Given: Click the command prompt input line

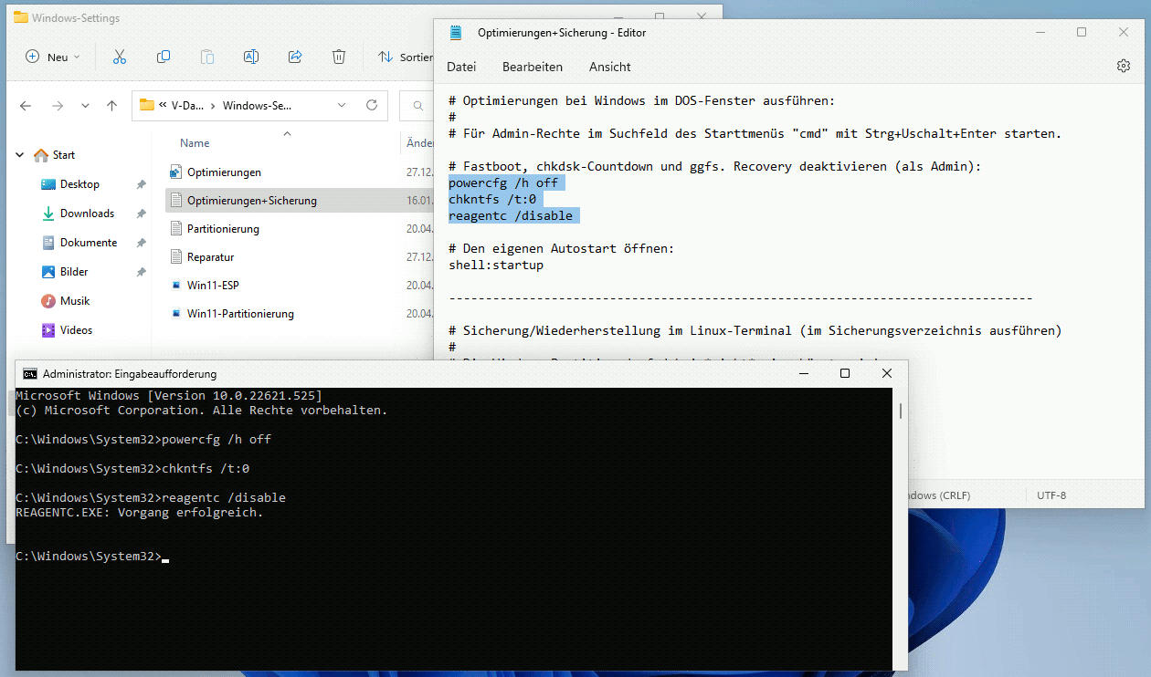Looking at the screenshot, I should [92, 557].
